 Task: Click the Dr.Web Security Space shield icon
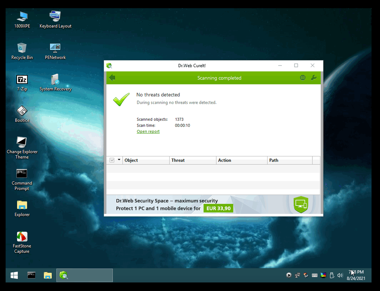(301, 204)
